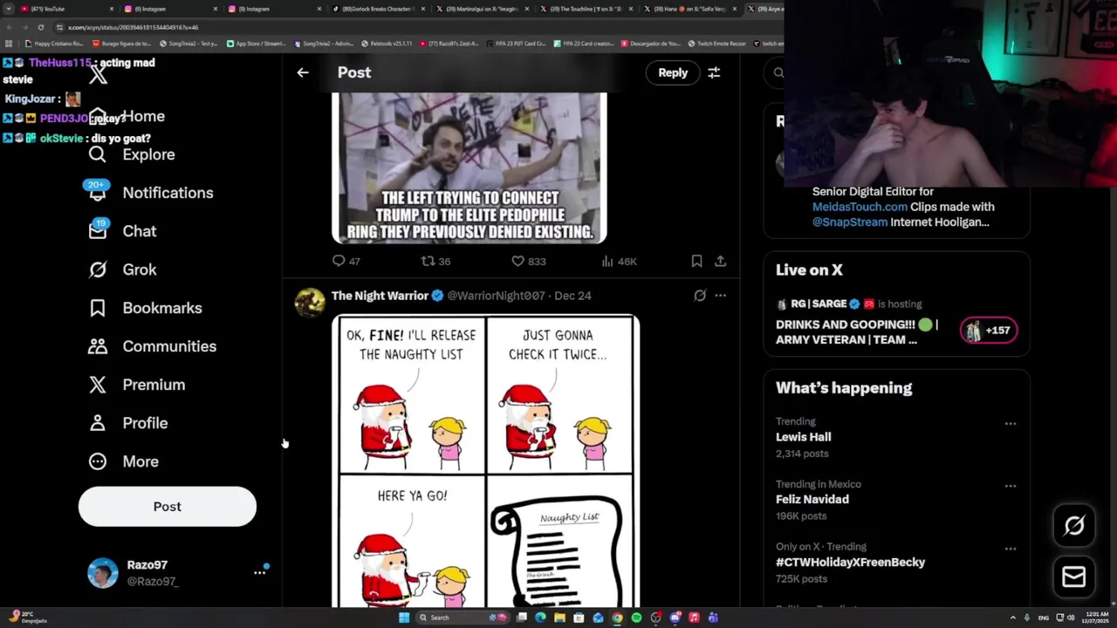Go back using the Post header arrow
The width and height of the screenshot is (1117, 628).
coord(303,72)
